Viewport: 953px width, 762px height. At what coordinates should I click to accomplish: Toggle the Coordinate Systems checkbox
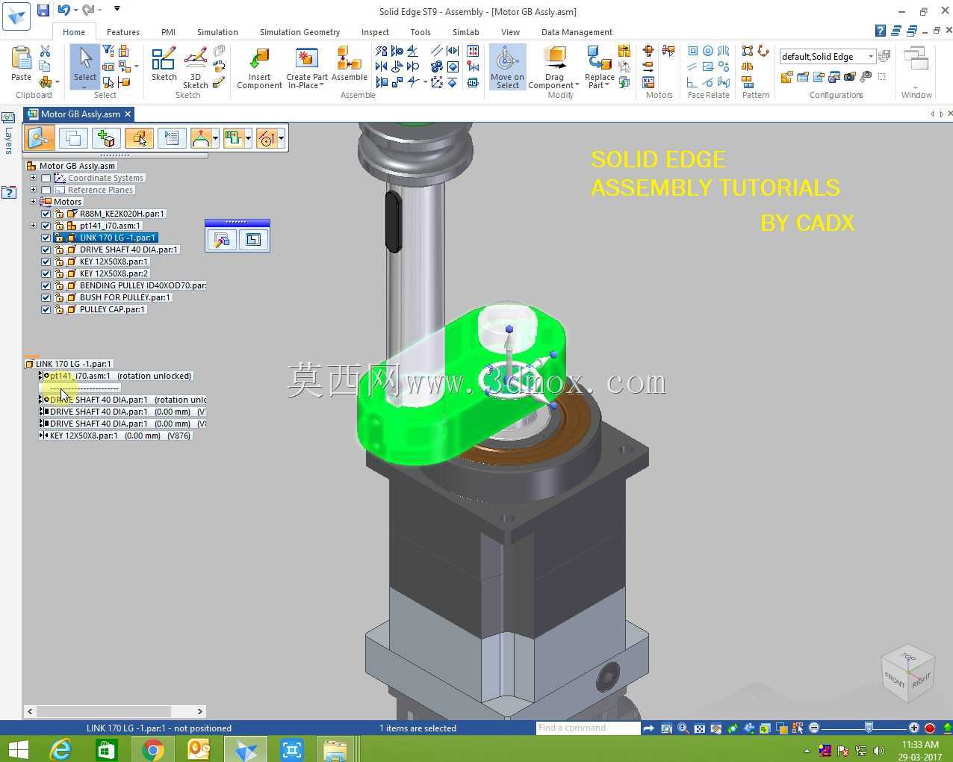point(46,179)
